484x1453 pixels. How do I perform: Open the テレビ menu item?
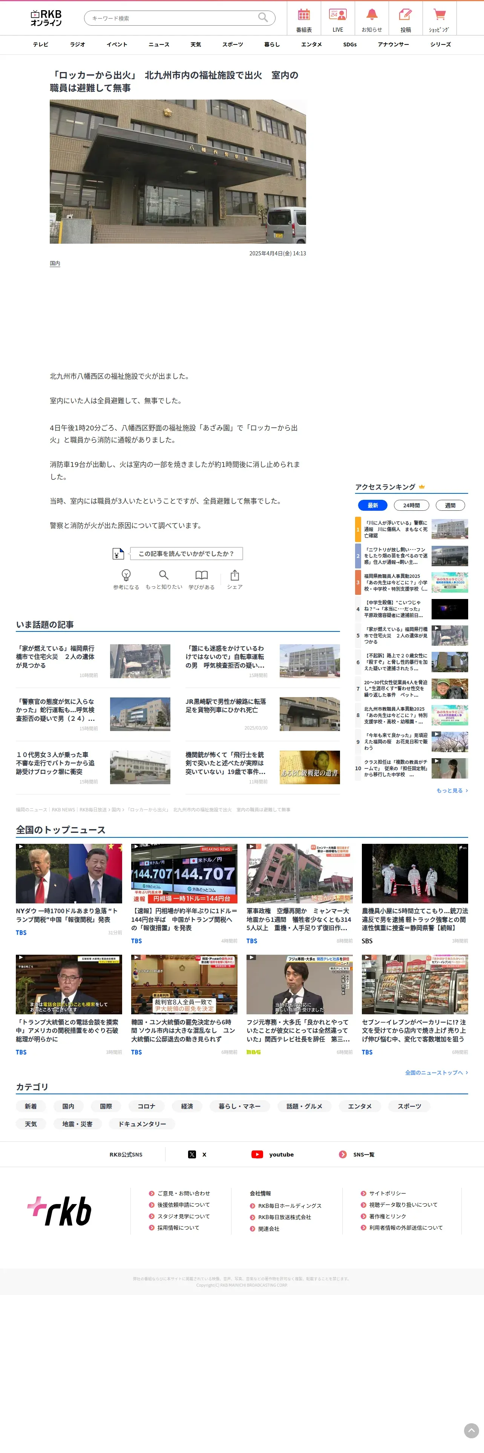(x=41, y=45)
